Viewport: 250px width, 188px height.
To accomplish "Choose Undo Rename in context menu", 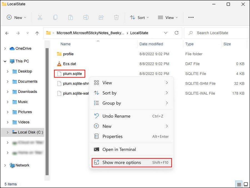I will (131, 116).
